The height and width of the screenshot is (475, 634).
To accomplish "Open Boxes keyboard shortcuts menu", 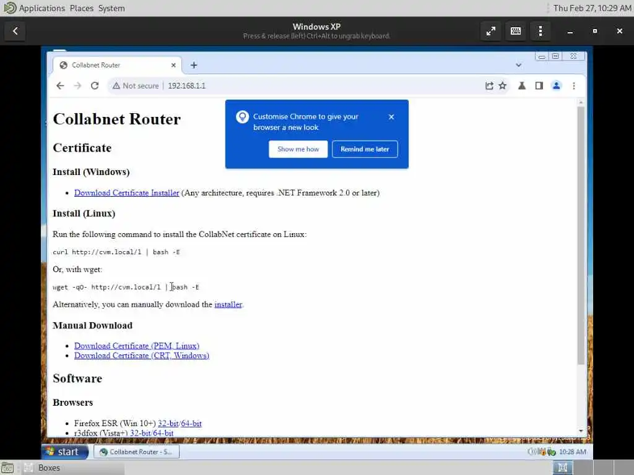I will tap(516, 31).
